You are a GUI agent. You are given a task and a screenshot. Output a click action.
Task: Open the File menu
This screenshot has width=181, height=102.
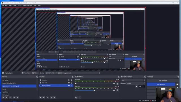pos(3,6)
